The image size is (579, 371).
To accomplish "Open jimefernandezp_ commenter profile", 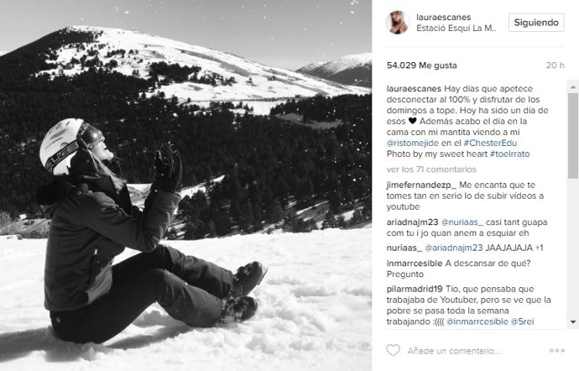I will [x=421, y=185].
